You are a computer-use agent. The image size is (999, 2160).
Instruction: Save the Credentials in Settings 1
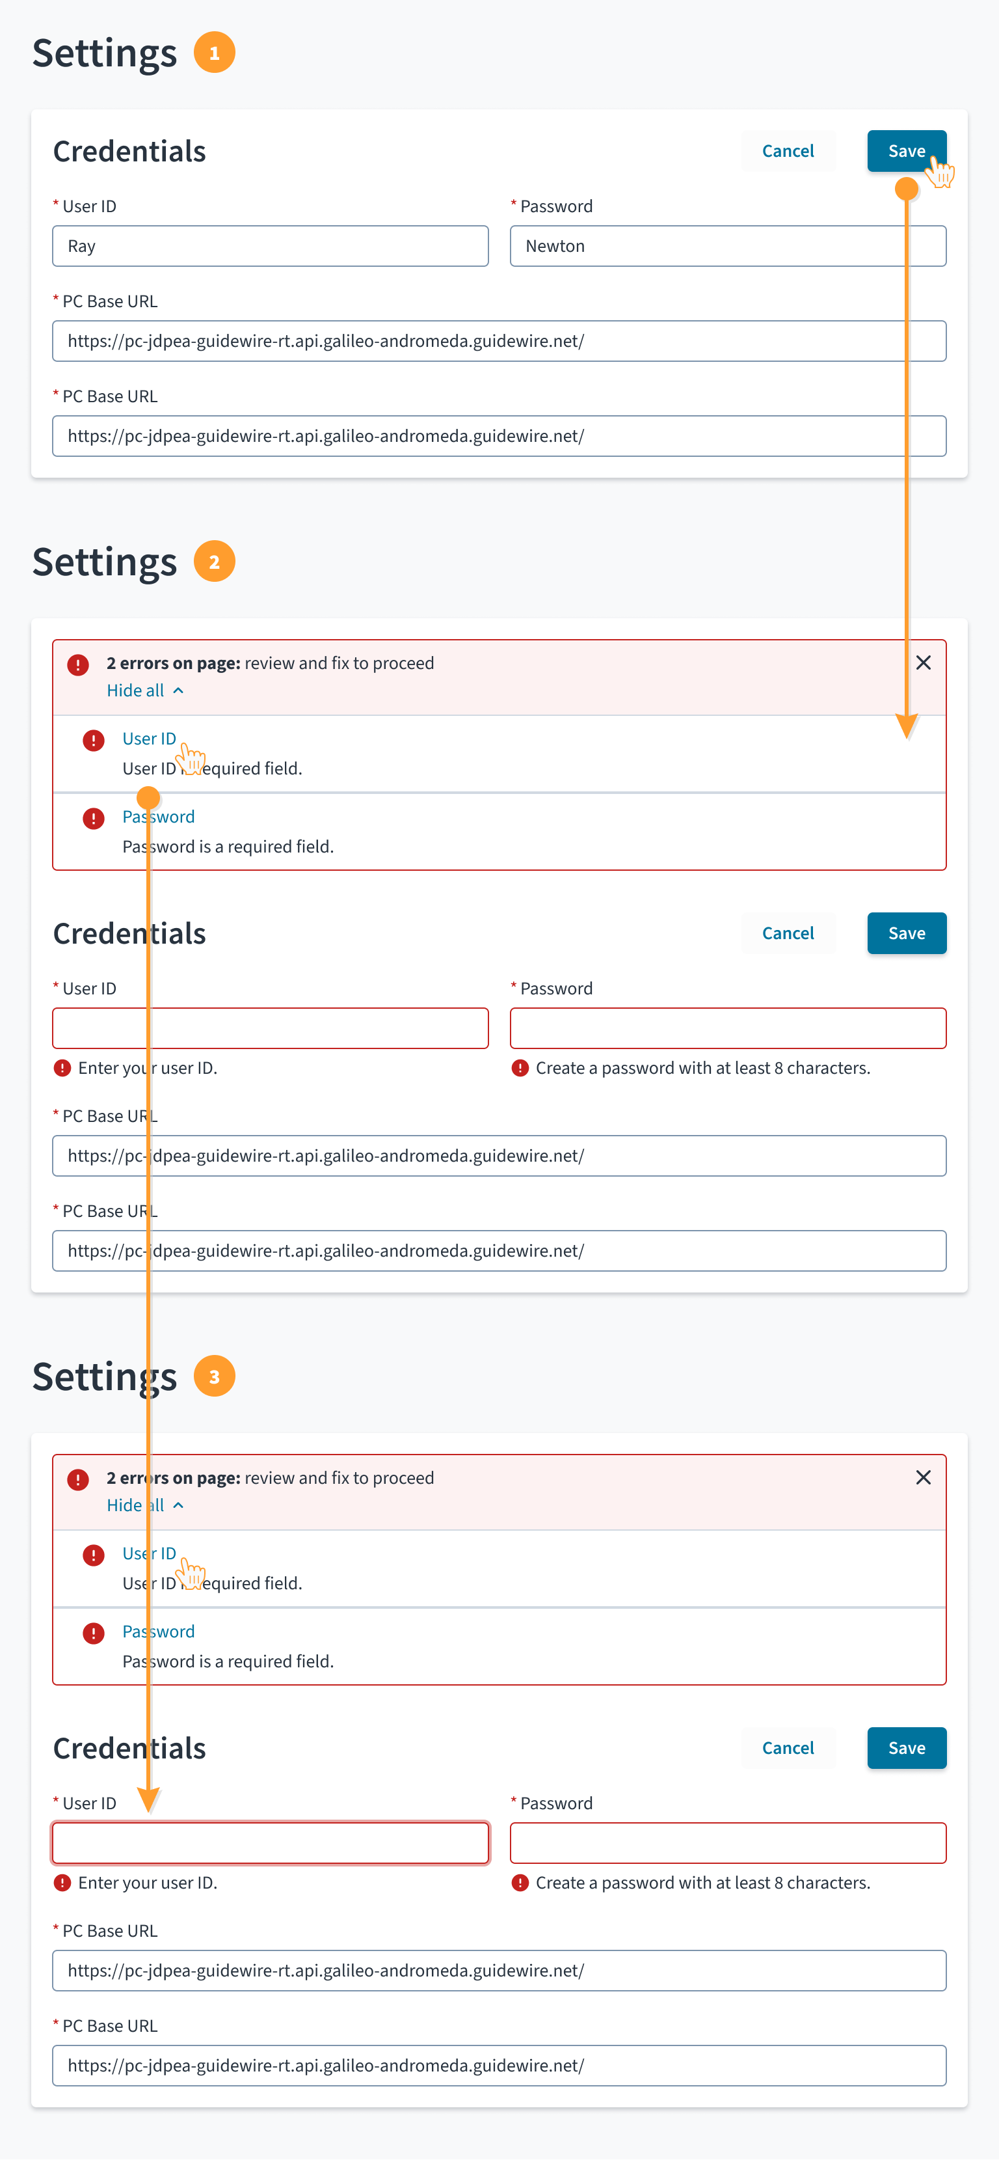pyautogui.click(x=906, y=151)
